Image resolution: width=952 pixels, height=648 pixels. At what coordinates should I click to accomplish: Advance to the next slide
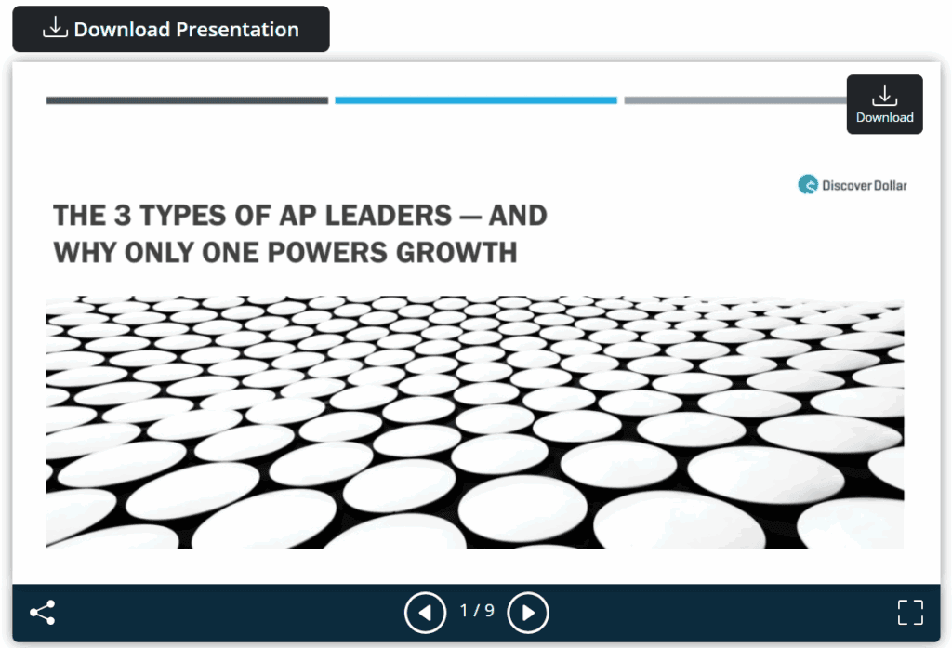coord(528,613)
